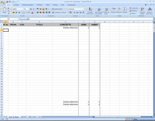
Task: Open the Datos tab
Action: (x=48, y=5)
